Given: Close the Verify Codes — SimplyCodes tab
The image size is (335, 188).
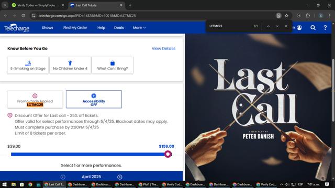Looking at the screenshot, I should 63,5.
